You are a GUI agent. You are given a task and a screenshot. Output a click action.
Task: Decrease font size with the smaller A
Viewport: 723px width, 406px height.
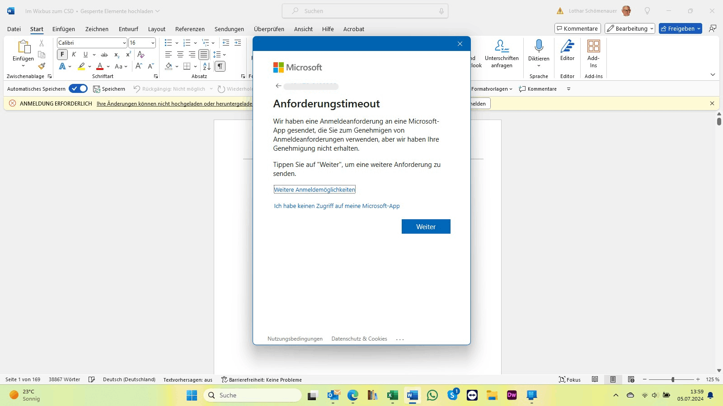[151, 66]
